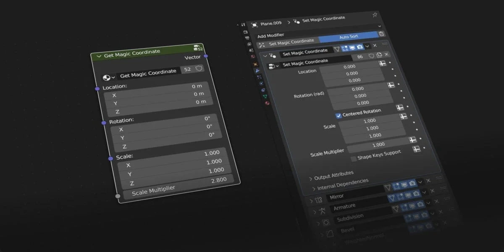Open the Add Modifier menu
This screenshot has height=252, width=504.
tap(270, 36)
